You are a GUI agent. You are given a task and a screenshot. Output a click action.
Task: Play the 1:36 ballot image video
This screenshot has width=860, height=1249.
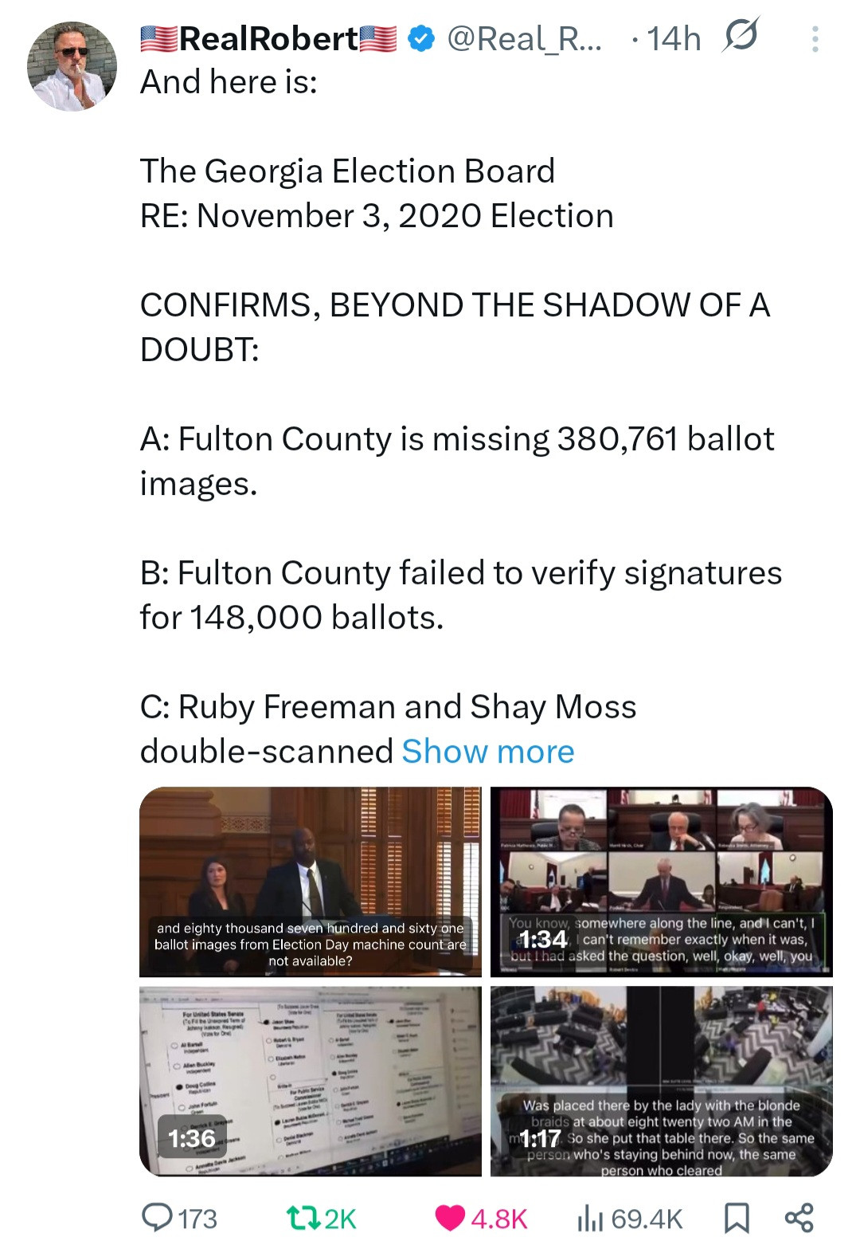click(x=311, y=1080)
